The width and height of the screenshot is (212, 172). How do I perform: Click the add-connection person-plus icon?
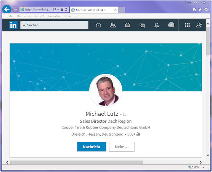[199, 25]
